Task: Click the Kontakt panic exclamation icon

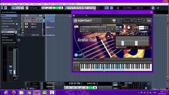Action: coord(132,21)
